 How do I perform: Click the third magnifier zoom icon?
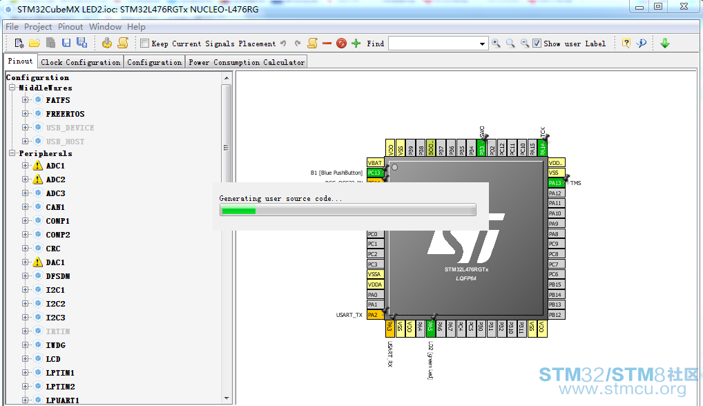(x=525, y=43)
